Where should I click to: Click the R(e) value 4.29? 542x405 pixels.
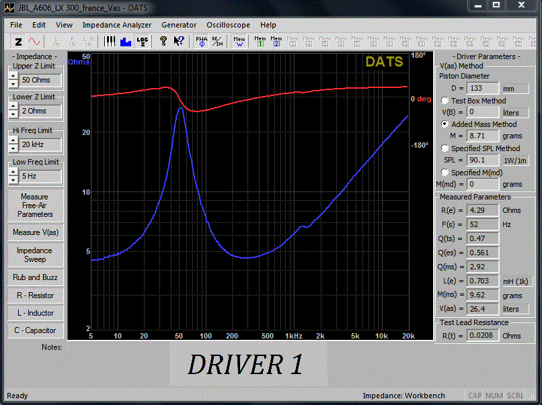pyautogui.click(x=482, y=210)
